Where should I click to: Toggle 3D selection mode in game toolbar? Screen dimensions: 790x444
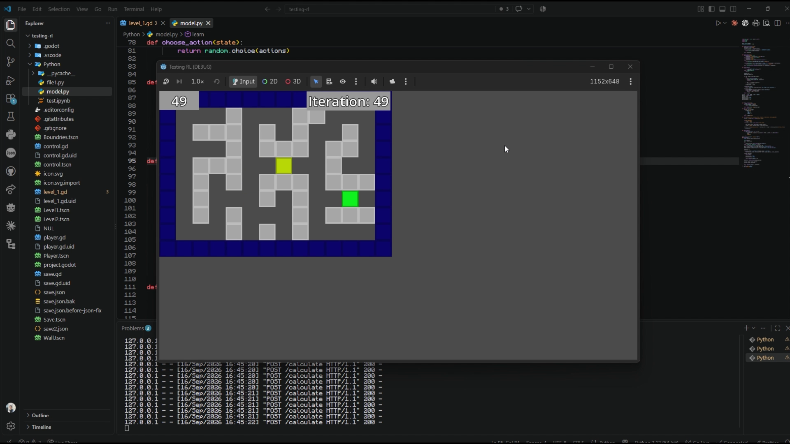click(293, 81)
